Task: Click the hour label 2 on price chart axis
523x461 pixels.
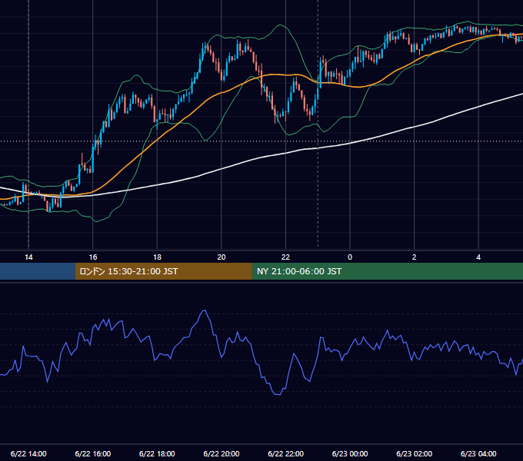Action: pyautogui.click(x=415, y=257)
